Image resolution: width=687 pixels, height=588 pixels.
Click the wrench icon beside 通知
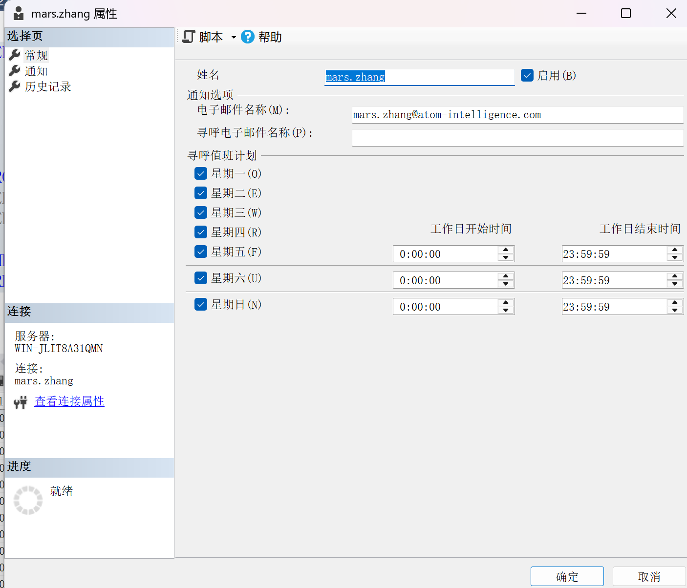pos(15,71)
